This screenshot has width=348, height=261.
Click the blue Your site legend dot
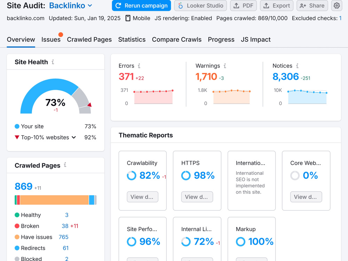(17, 126)
